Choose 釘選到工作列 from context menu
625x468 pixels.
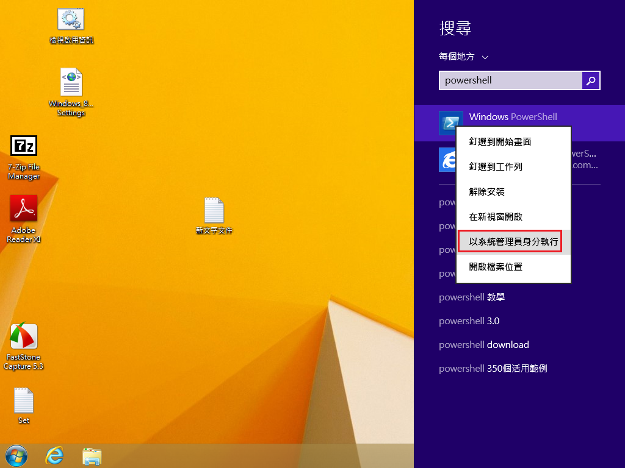point(513,167)
